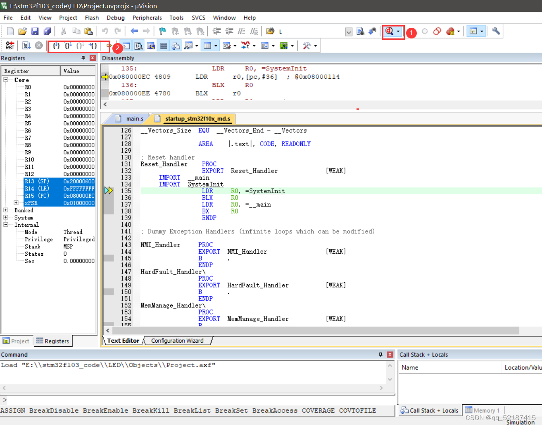Open the Find text combo box dropdown arrow
This screenshot has height=425, width=542.
[349, 32]
